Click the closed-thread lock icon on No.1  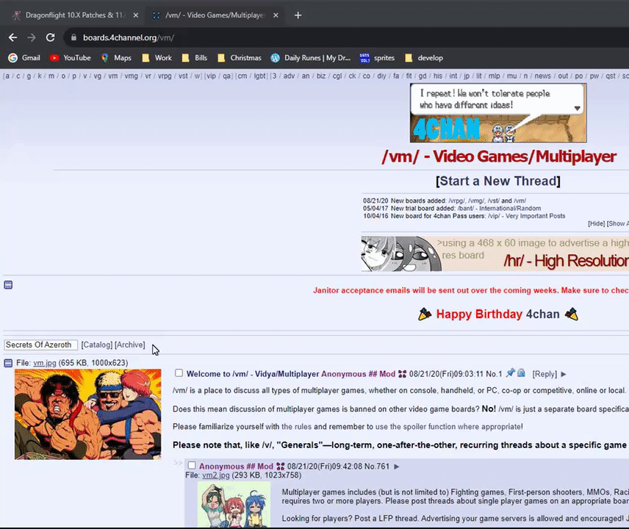[x=521, y=373]
